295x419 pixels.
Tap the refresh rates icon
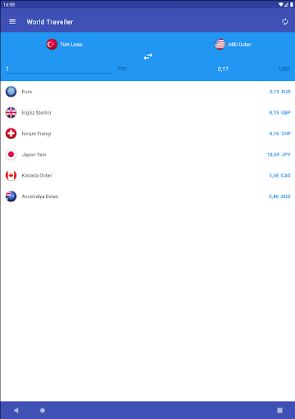(x=285, y=21)
